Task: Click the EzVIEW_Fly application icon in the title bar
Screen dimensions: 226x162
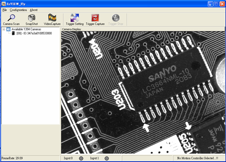Action: point(3,4)
